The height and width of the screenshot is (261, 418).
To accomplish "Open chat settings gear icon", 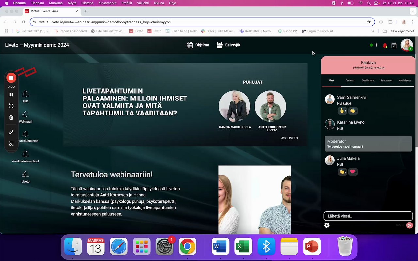I will (x=327, y=225).
